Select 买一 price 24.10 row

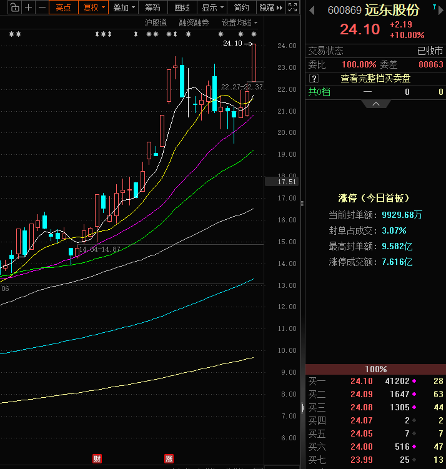pos(375,381)
